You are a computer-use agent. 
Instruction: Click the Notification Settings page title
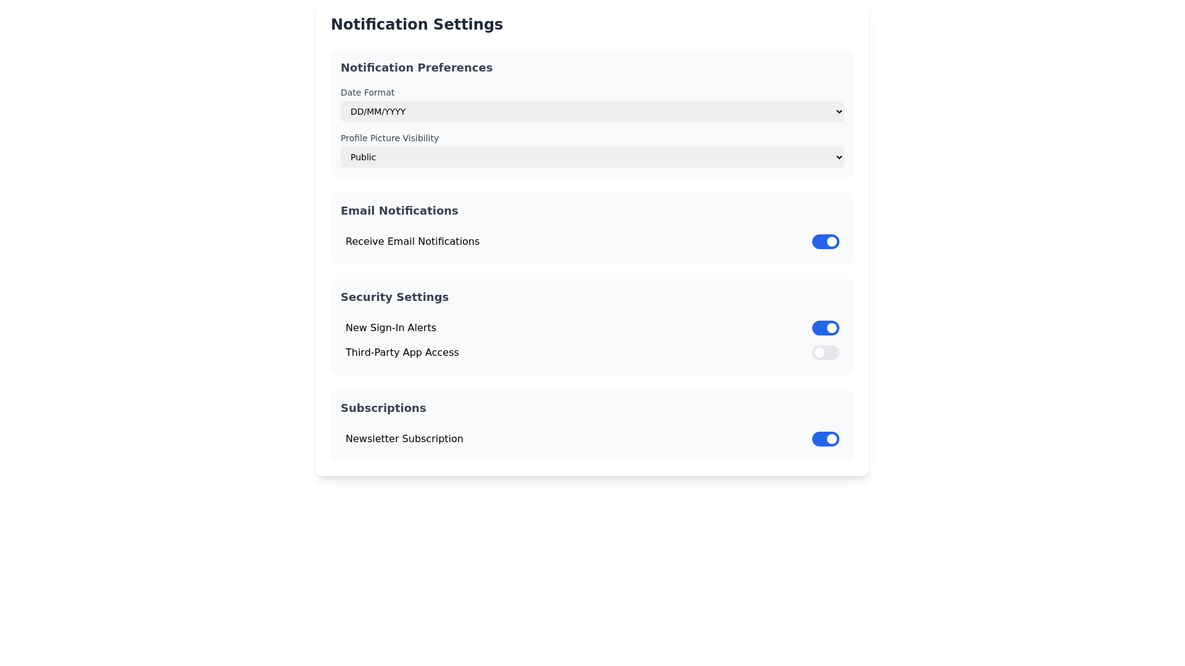(417, 25)
